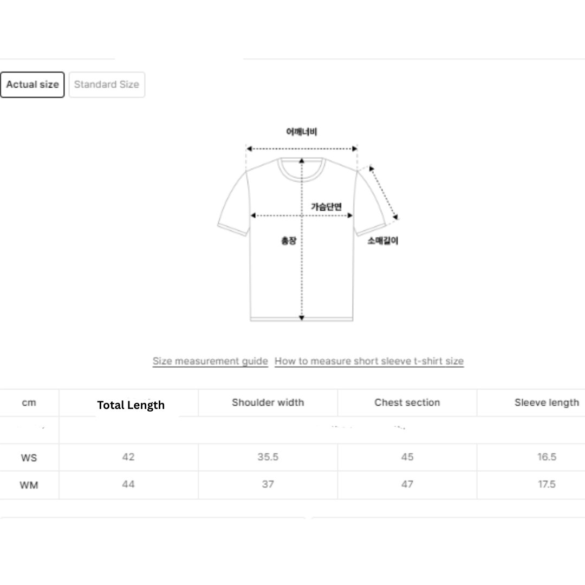
Task: Click the Total Length column header
Action: 131,405
